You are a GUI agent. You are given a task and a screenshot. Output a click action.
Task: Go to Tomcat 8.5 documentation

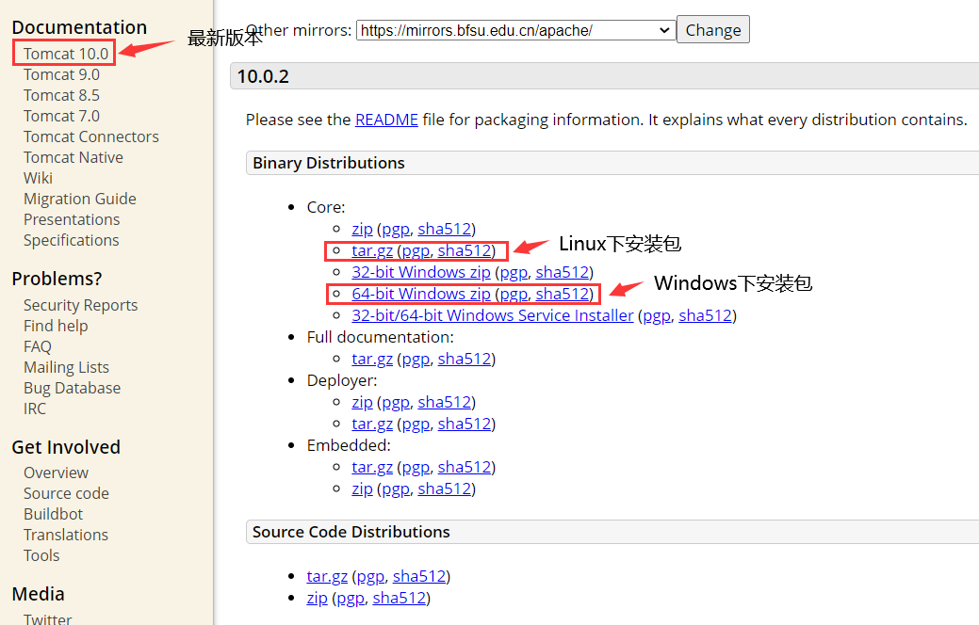pos(61,95)
